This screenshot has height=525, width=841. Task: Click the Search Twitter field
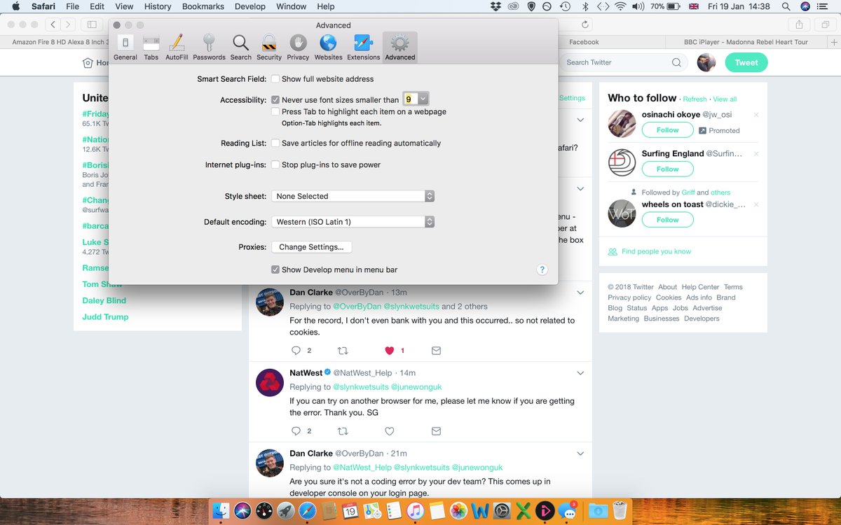coord(624,62)
